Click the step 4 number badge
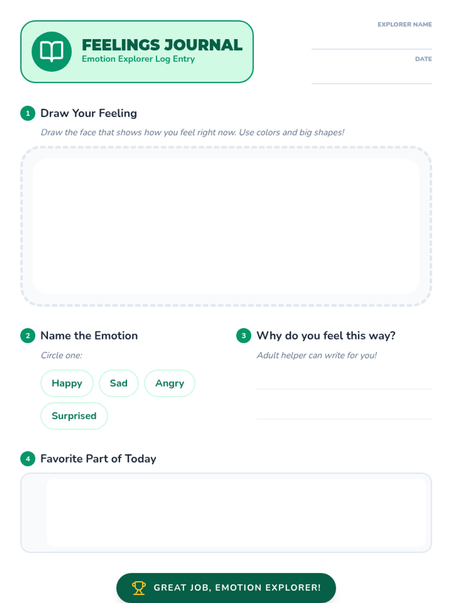The image size is (452, 603). click(27, 459)
